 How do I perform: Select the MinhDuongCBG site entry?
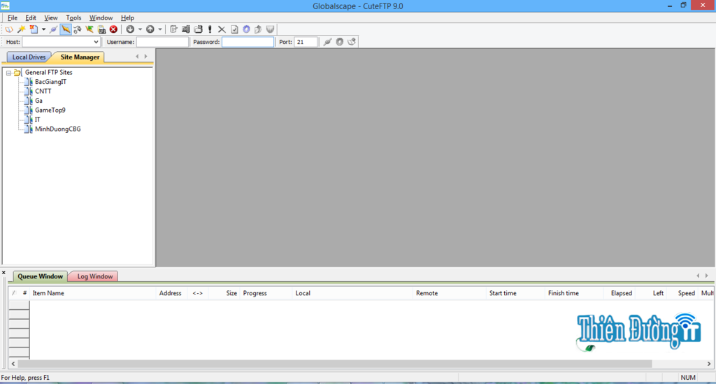tap(57, 129)
